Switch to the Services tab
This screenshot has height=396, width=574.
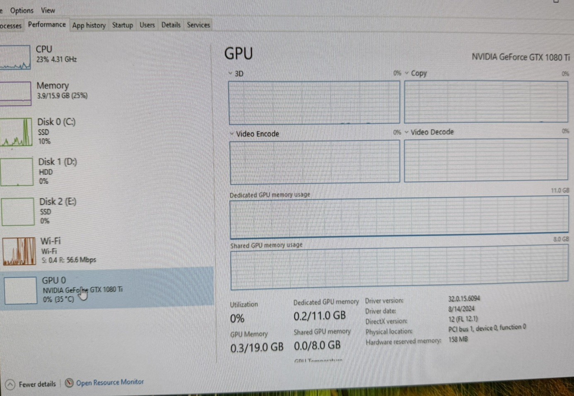(198, 25)
